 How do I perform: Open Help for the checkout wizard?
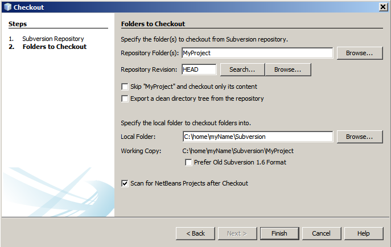[363, 233]
